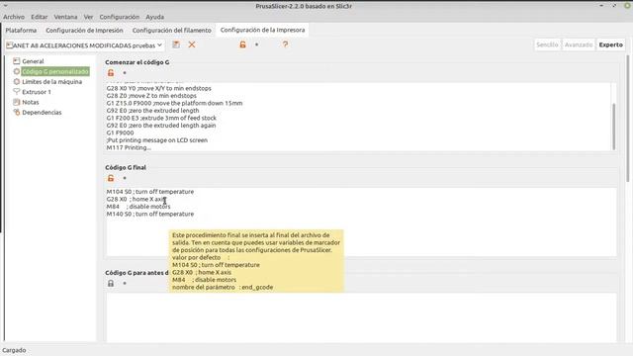Click the empty G-code text area at bottom
633x356 pixels.
(361, 318)
